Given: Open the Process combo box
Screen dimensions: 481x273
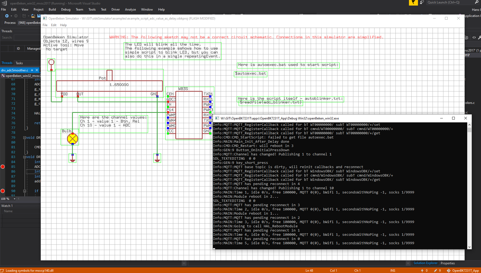Looking at the screenshot, I should [x=29, y=23].
